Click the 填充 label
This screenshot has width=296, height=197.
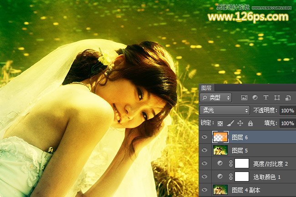(x=270, y=123)
